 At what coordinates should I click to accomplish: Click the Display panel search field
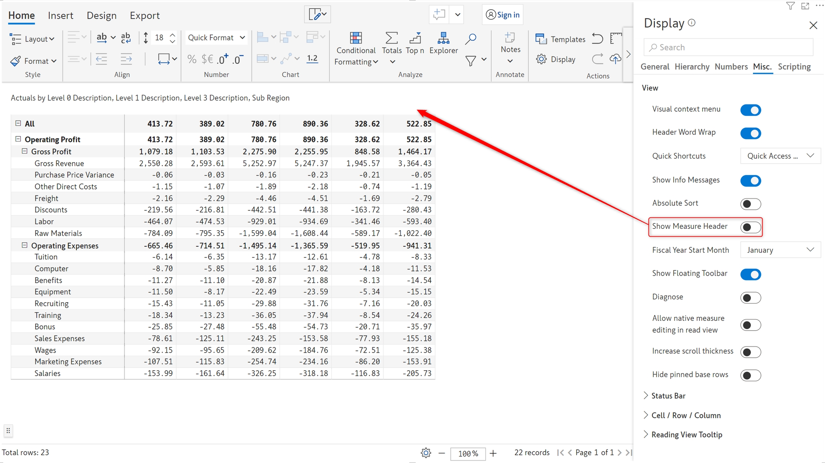728,47
